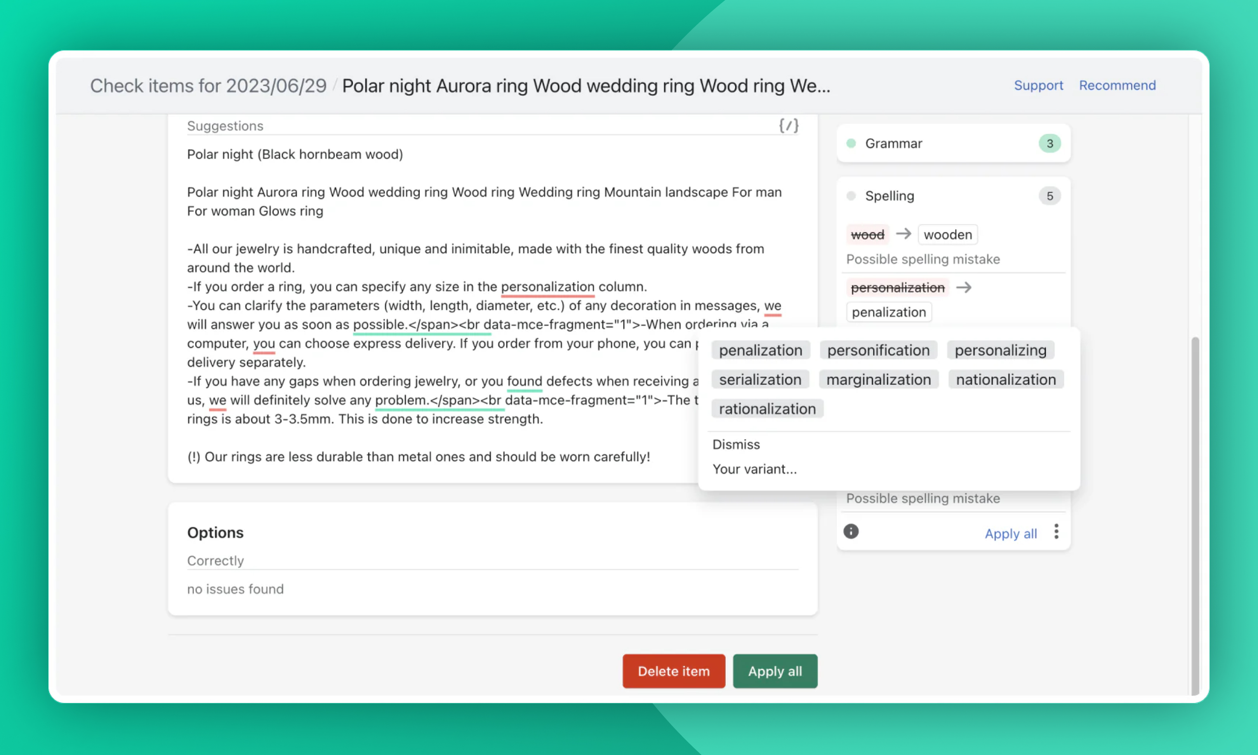The width and height of the screenshot is (1258, 755).
Task: Click the arrow between wood and wooden
Action: 905,234
